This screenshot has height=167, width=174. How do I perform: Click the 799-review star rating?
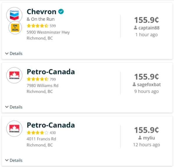(x=37, y=79)
